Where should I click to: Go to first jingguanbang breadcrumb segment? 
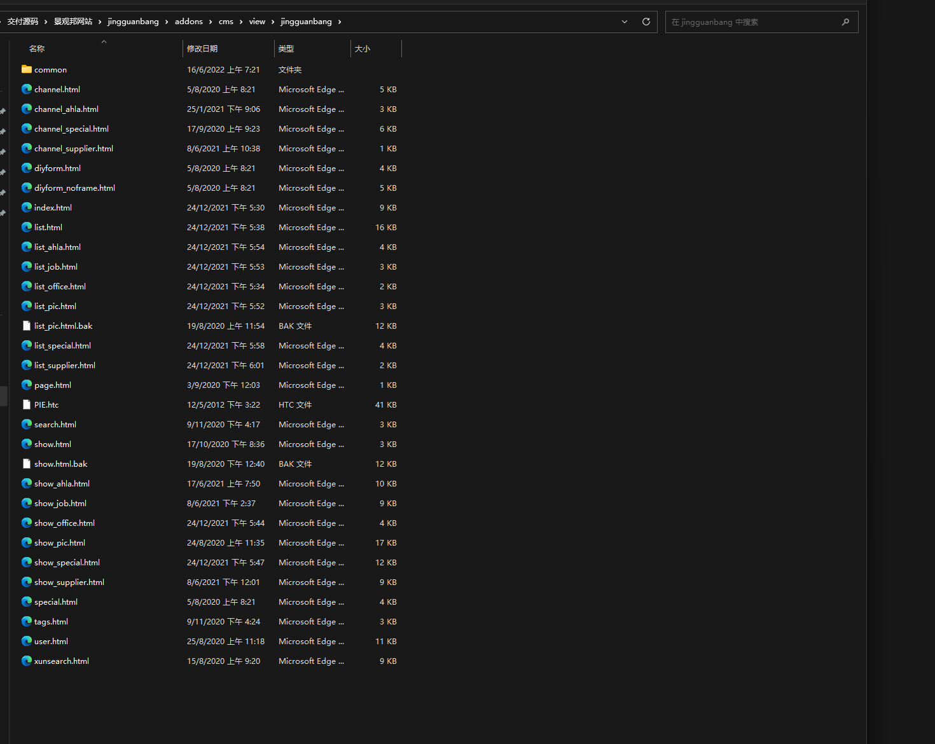pyautogui.click(x=133, y=22)
